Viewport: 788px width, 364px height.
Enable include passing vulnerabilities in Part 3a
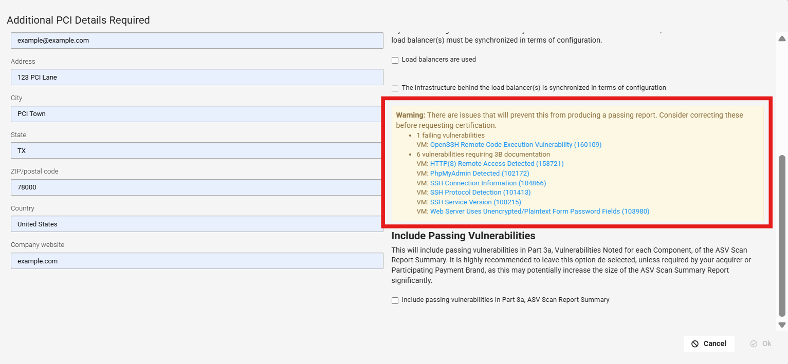pos(395,300)
